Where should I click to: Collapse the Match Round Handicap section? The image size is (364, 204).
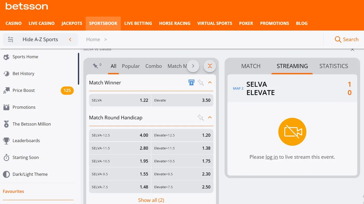(210, 118)
